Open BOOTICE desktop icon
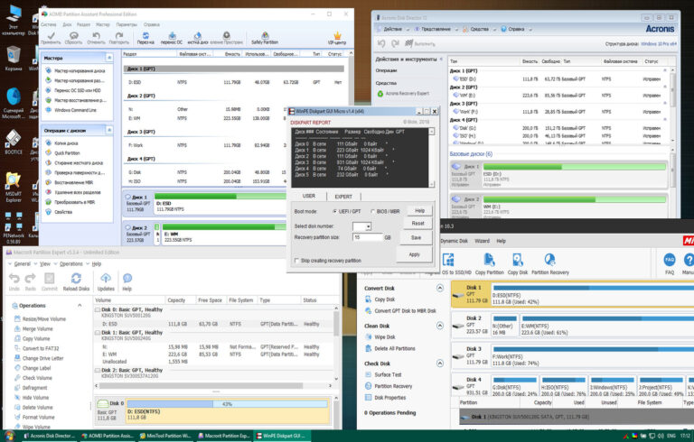694x442 pixels. pos(13,143)
